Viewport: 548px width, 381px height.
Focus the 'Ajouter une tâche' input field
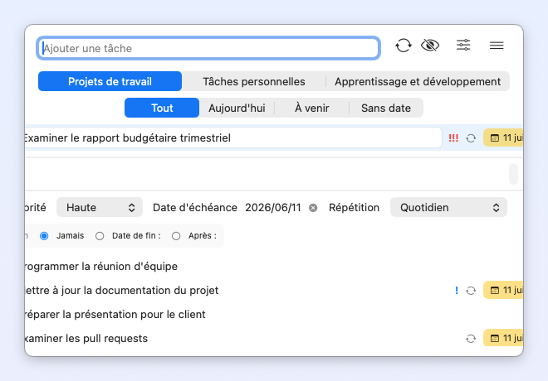[208, 48]
